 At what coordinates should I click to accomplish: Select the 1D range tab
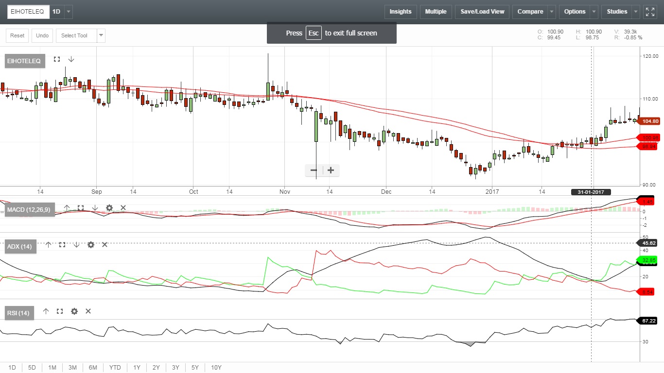(x=12, y=368)
